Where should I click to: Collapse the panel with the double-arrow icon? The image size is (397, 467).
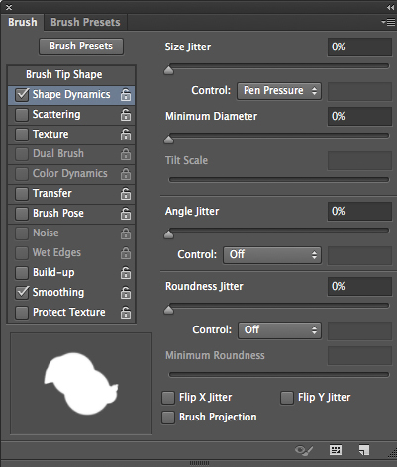390,7
